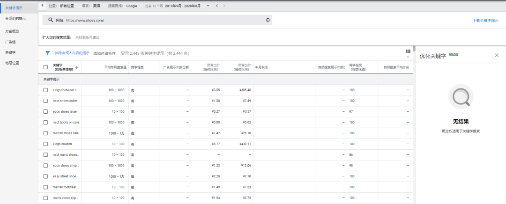506x204 pixels.
Task: Sort by 竞争程度 column header
Action: (137, 67)
